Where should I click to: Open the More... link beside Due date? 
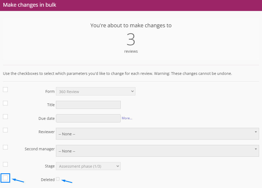pyautogui.click(x=127, y=118)
